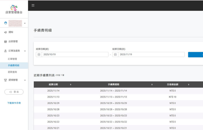Click 下載操作手冊 link
The width and height of the screenshot is (203, 130).
14,103
